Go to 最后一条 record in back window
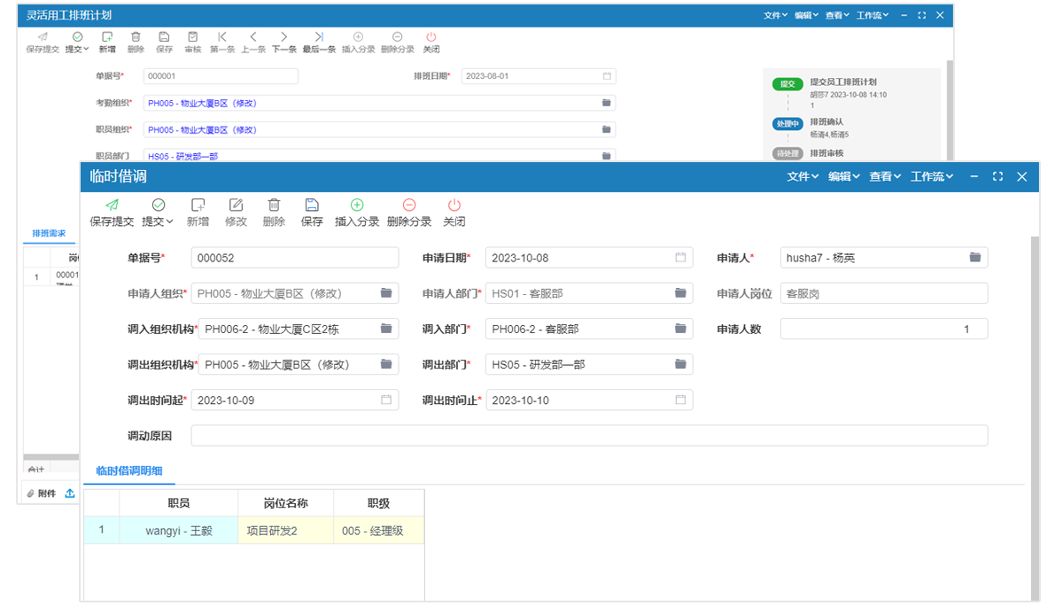Screen dimensions: 1055x606 319,37
